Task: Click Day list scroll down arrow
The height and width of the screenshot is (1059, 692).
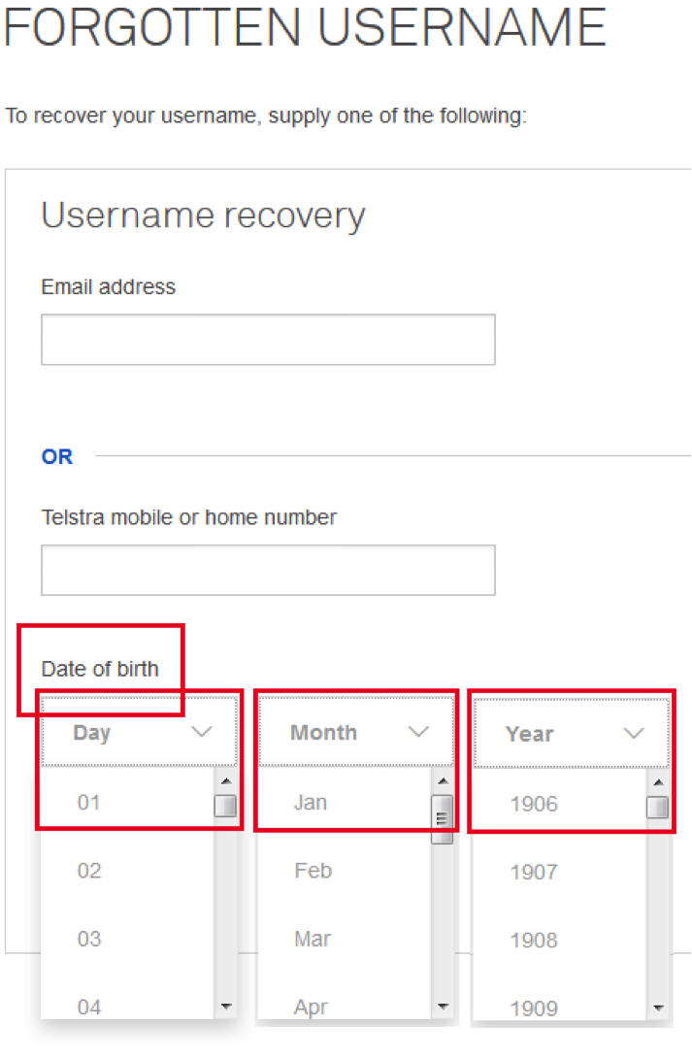Action: [225, 1008]
